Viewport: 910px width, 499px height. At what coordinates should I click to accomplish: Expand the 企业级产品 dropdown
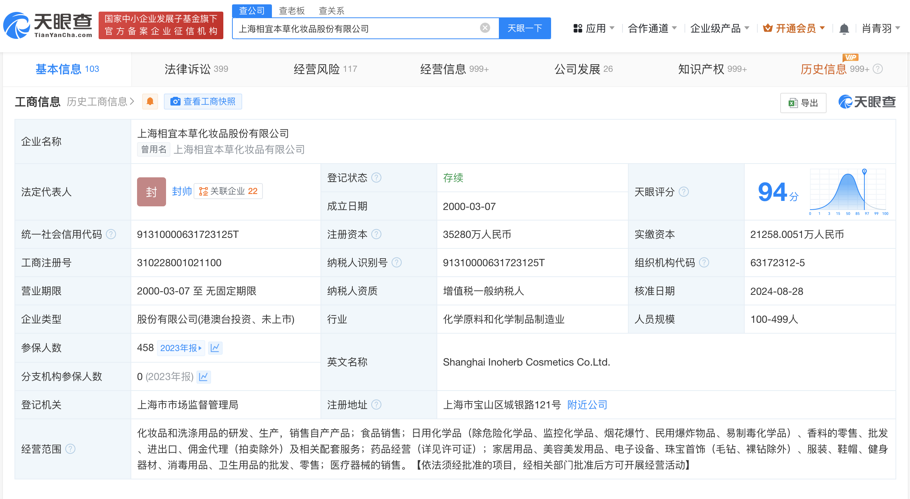tap(720, 28)
